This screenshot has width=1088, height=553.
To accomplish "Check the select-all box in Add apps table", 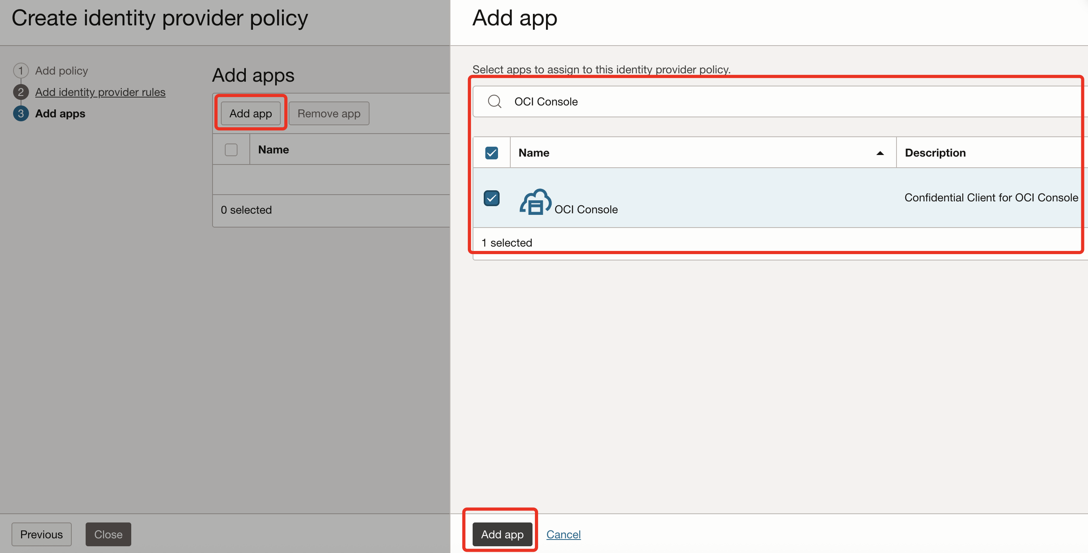I will click(231, 150).
